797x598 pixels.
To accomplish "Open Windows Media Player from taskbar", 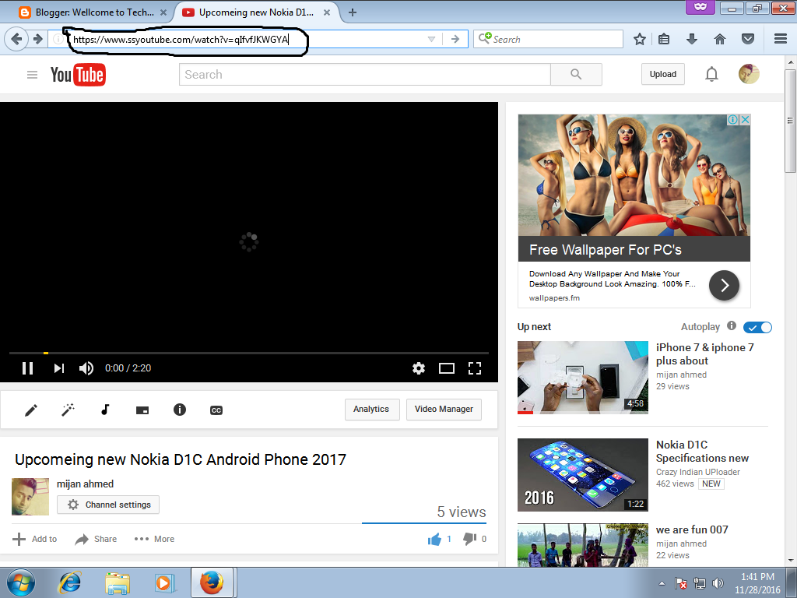I will (x=164, y=582).
